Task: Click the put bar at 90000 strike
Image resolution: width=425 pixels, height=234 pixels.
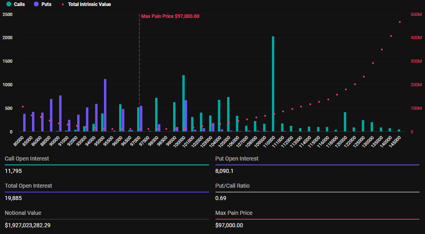Action: [60, 113]
